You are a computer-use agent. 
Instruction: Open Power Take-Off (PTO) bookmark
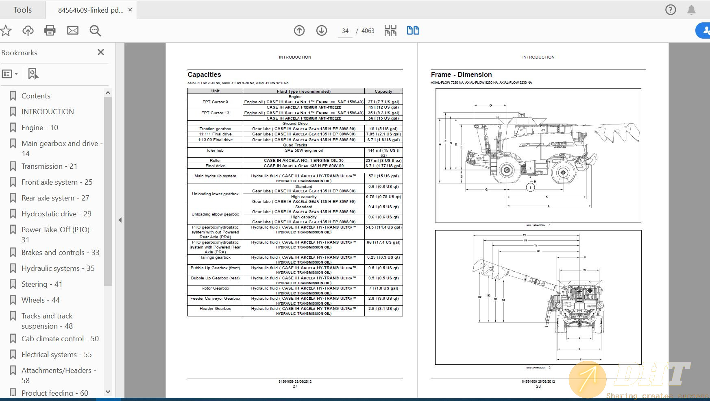58,235
